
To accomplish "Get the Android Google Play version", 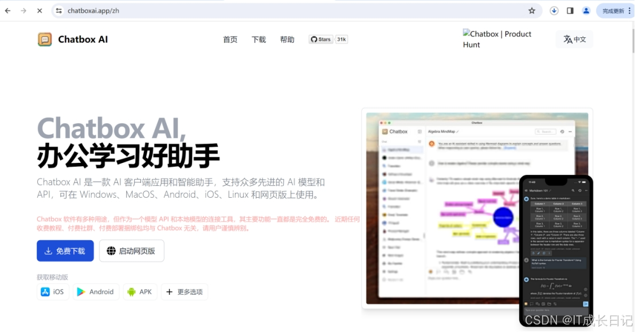I will click(x=96, y=292).
